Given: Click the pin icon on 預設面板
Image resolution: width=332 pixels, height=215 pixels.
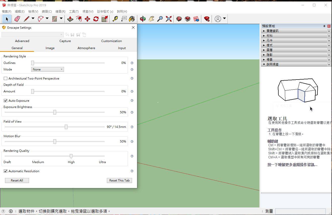Looking at the screenshot, I should 324,26.
